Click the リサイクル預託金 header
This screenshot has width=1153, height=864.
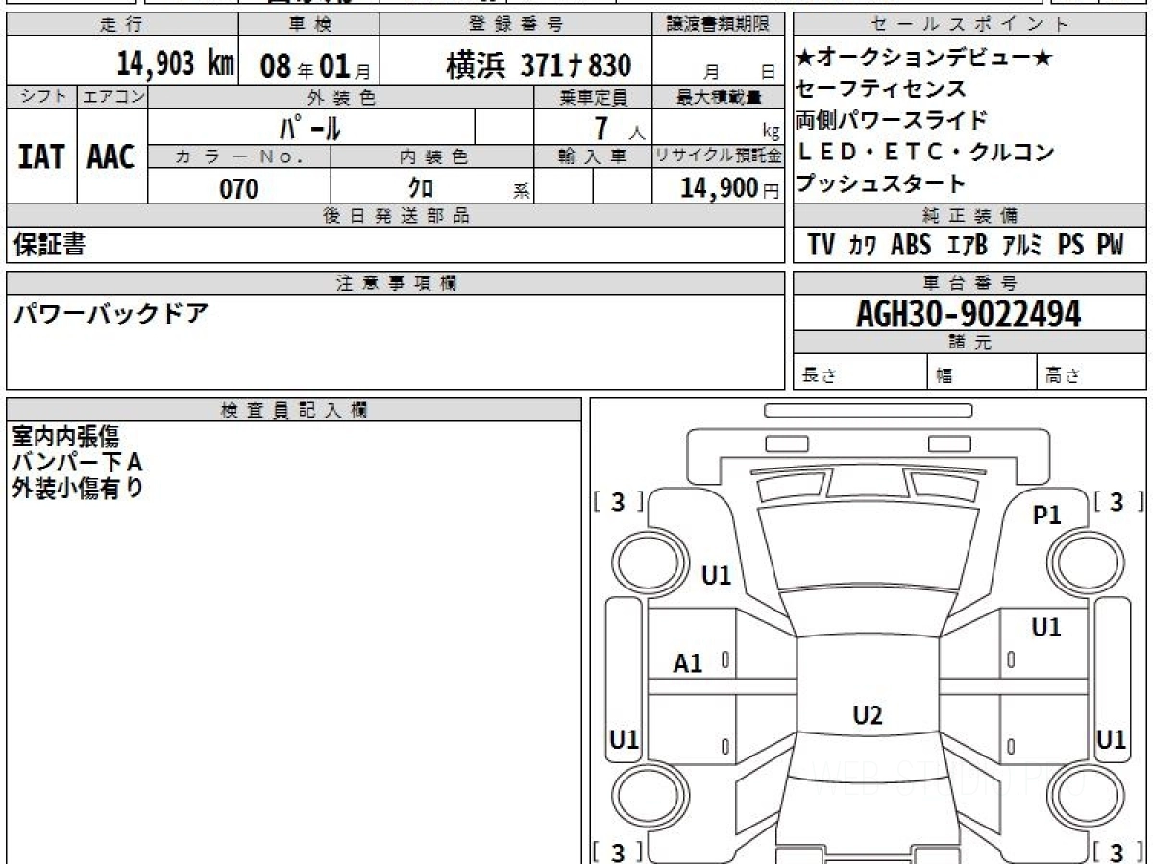coord(720,156)
